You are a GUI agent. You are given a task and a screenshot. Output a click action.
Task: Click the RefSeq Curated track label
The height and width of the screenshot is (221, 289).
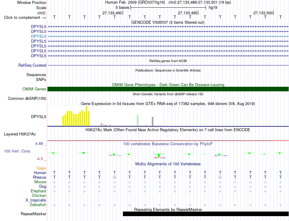32,65
